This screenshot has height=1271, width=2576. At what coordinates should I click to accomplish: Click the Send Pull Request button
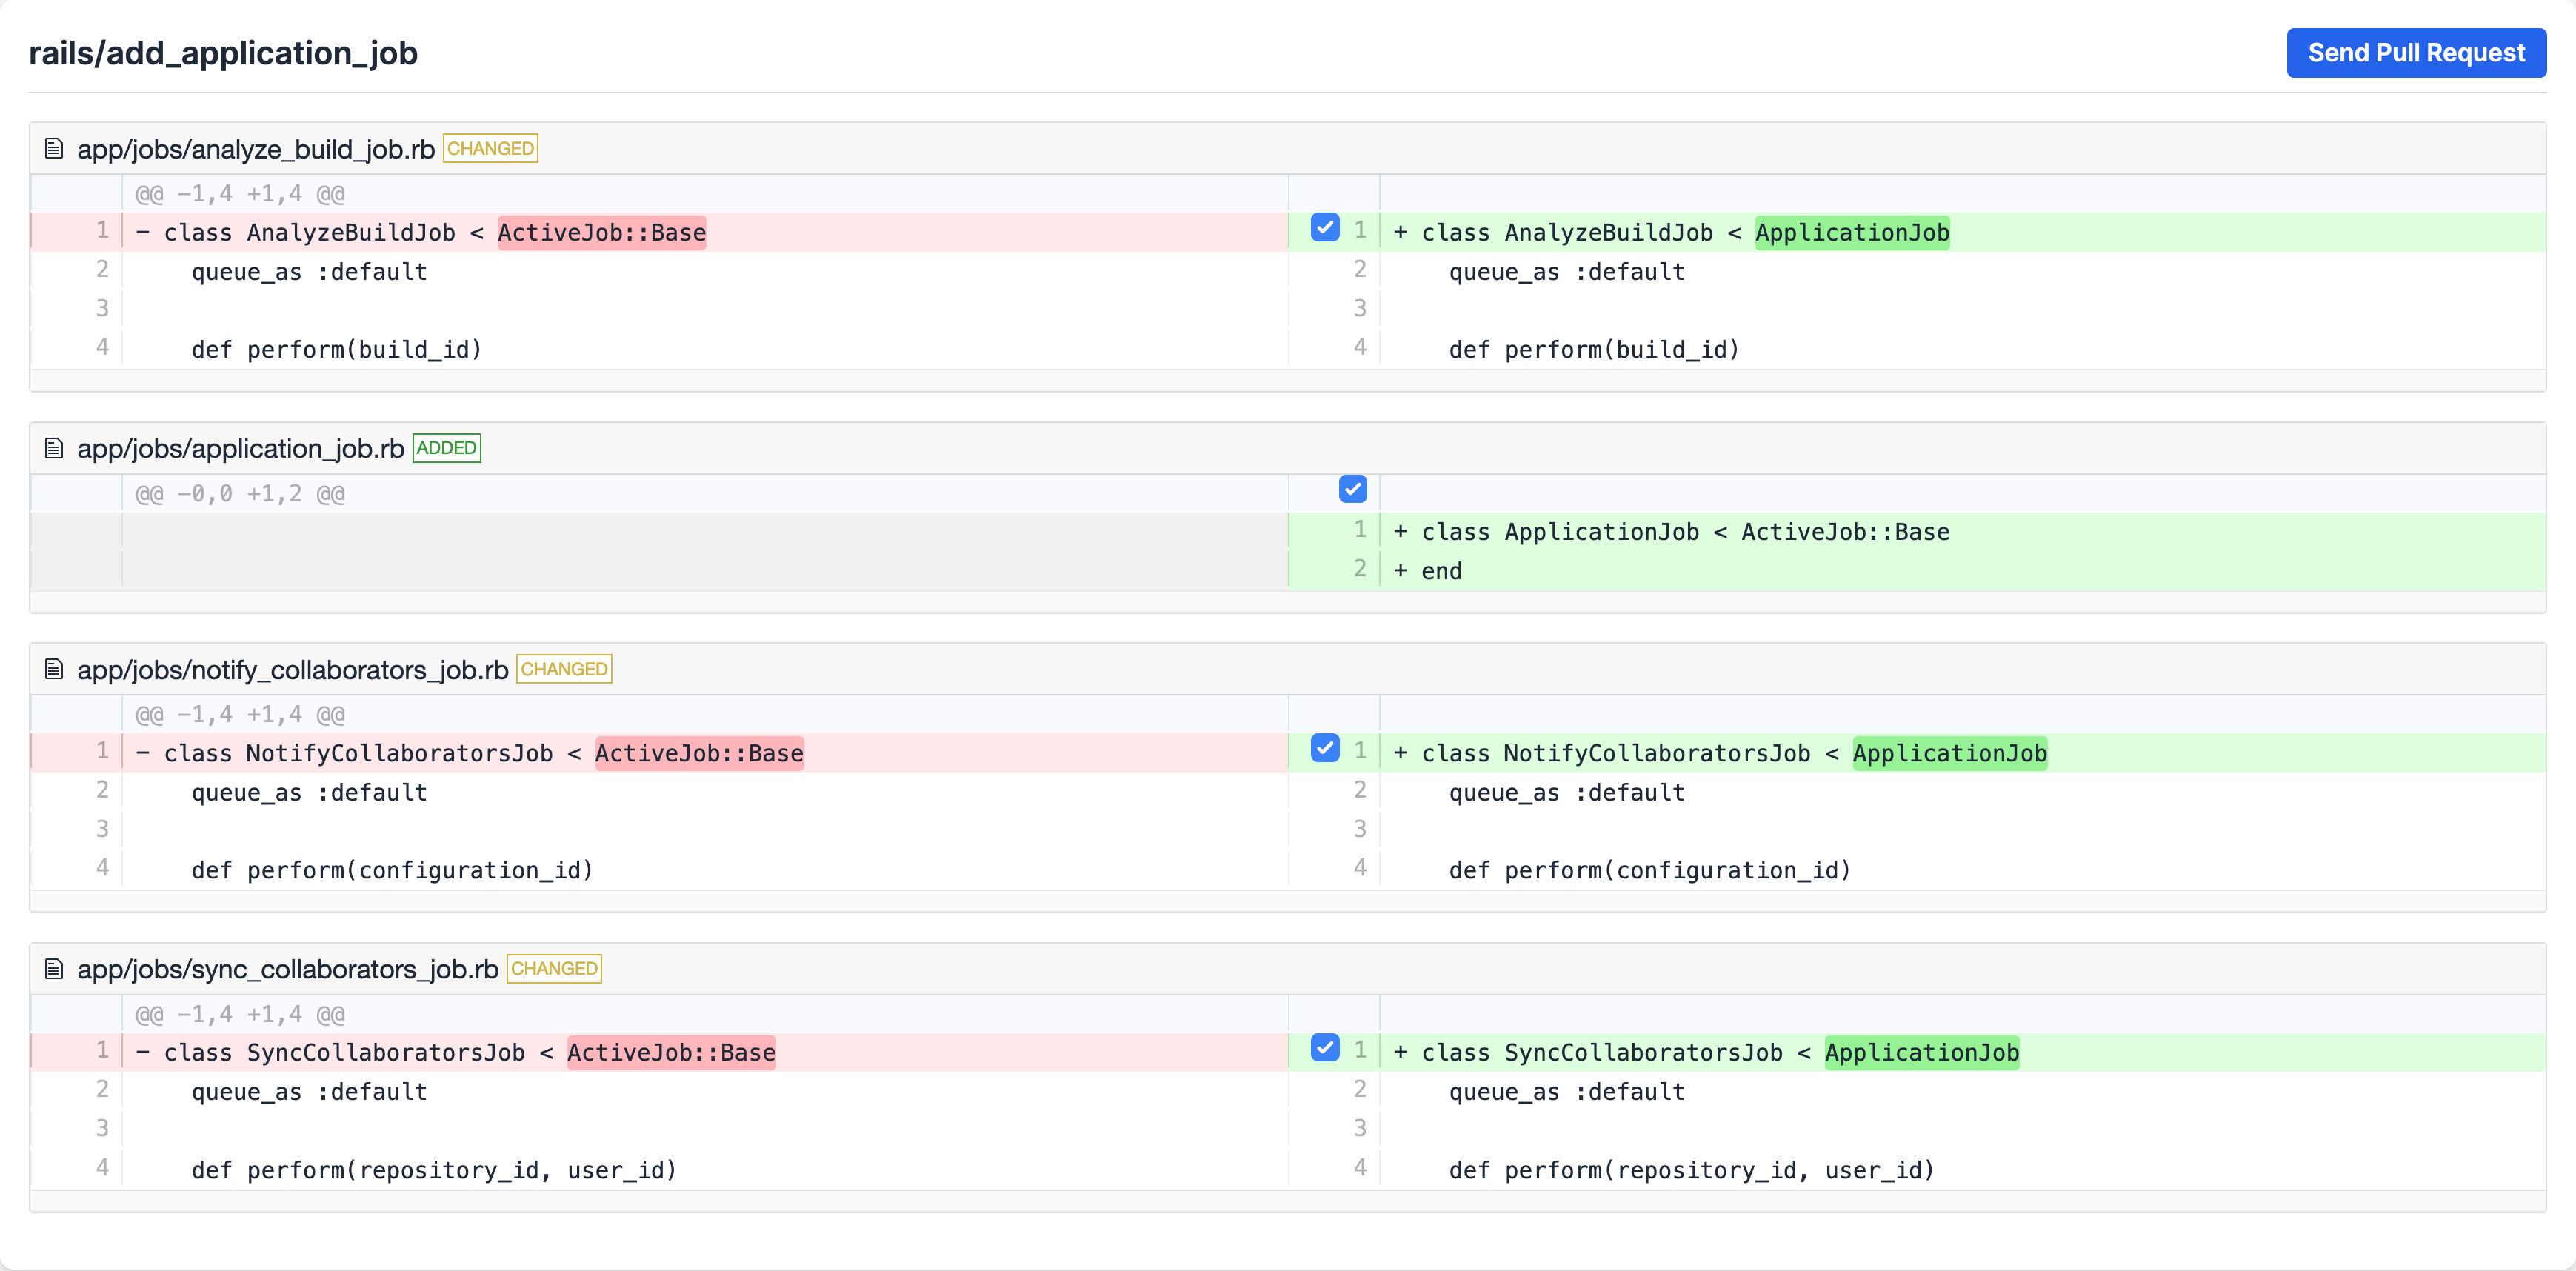2415,53
